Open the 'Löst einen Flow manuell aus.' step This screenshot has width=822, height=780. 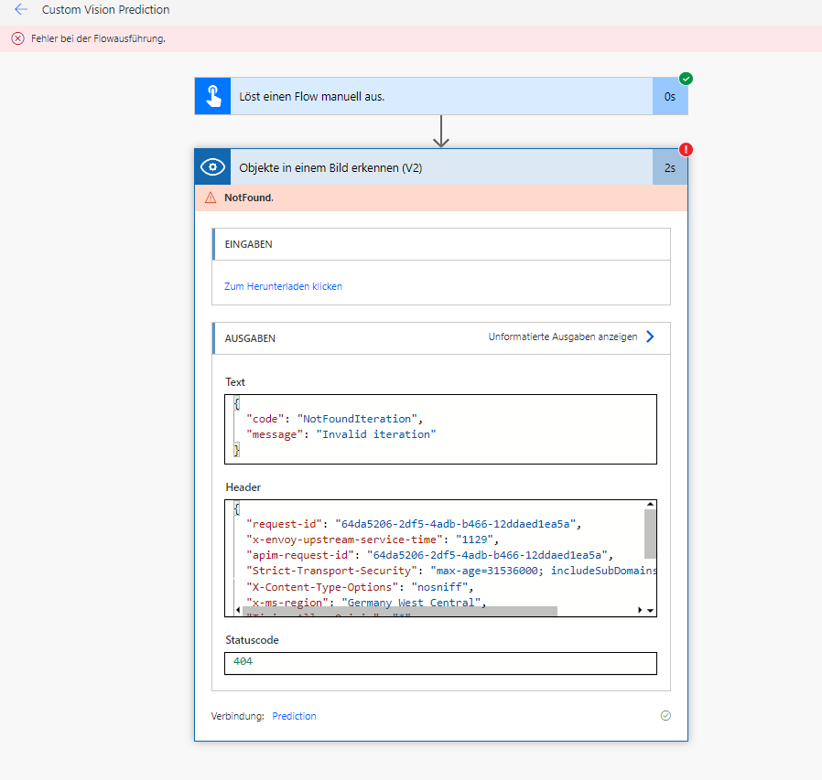[x=441, y=96]
